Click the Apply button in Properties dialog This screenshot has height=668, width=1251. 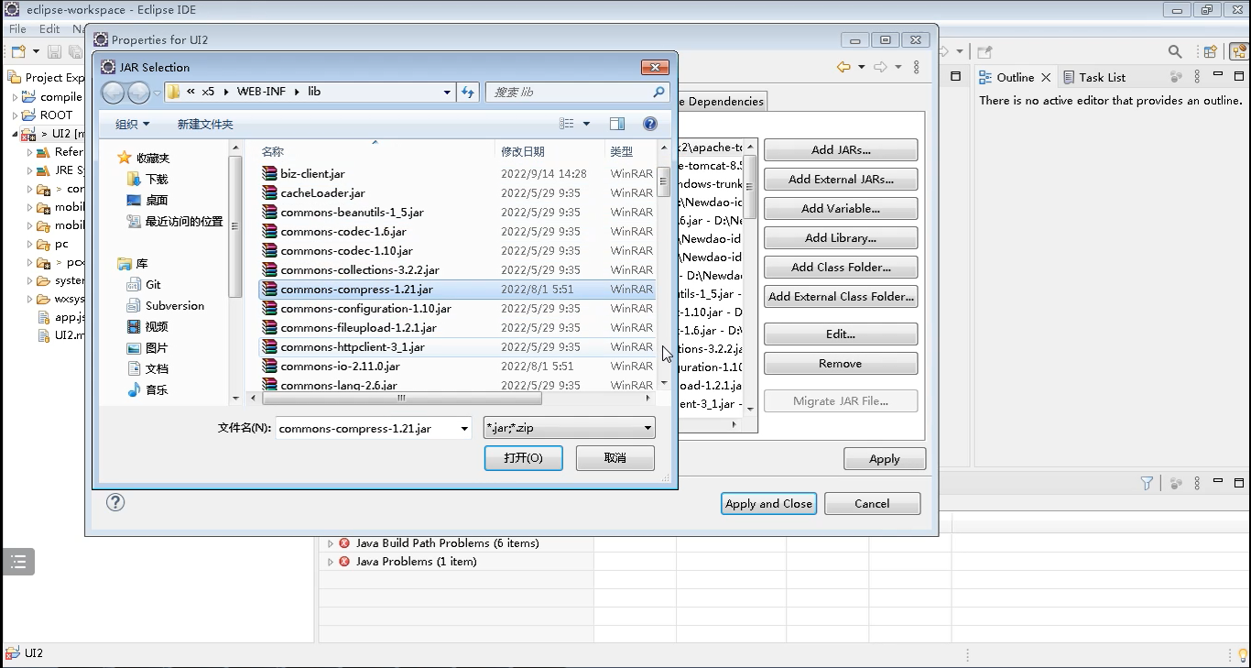(x=885, y=459)
